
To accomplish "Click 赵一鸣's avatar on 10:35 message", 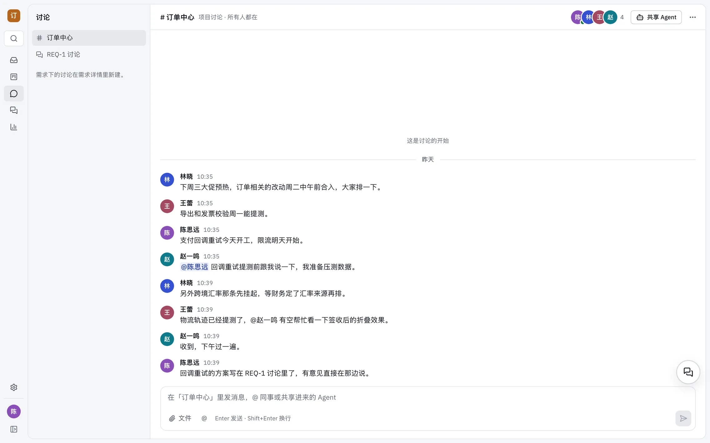I will 167,259.
